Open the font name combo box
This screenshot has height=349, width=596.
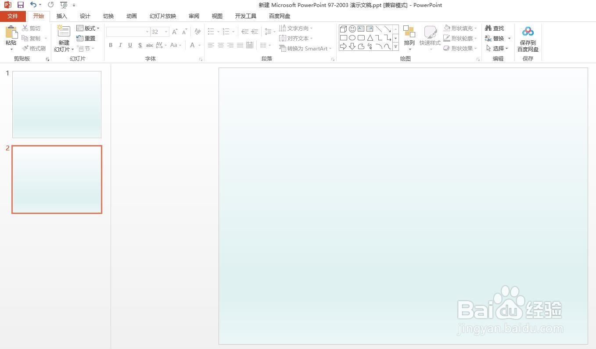tap(128, 32)
